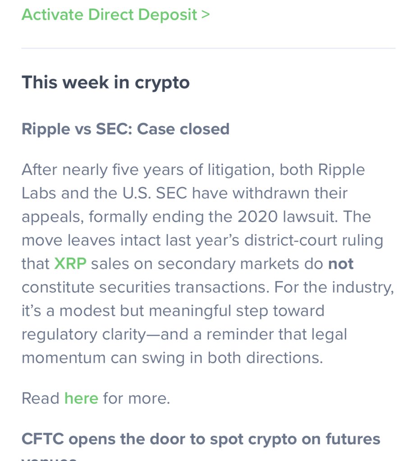Click the 'regulatory clarity' phrase
417x461 pixels.
84,334
